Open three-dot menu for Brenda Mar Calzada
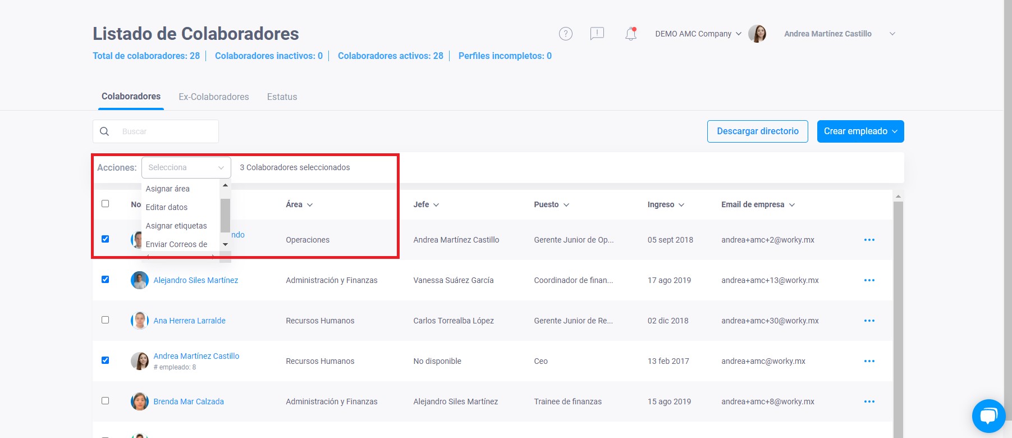Image resolution: width=1012 pixels, height=438 pixels. coord(869,401)
